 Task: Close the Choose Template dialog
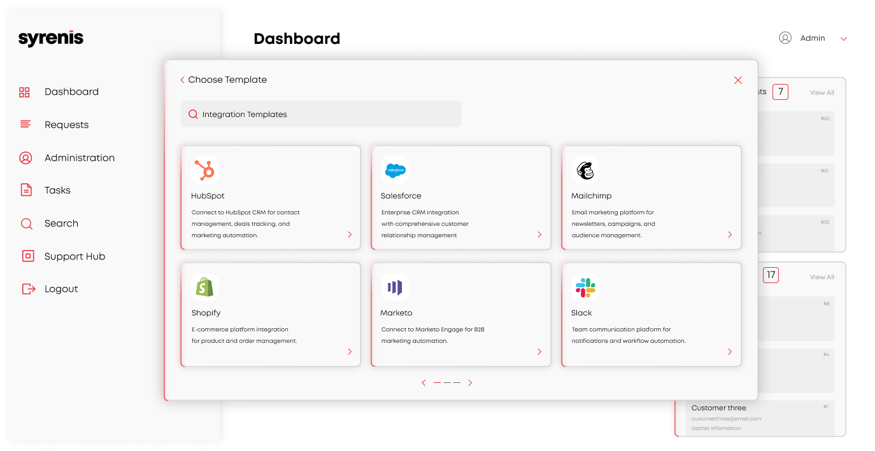(738, 80)
